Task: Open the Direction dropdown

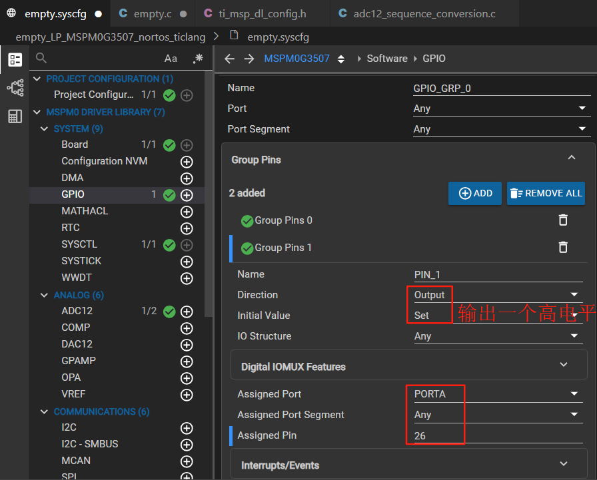Action: [498, 295]
